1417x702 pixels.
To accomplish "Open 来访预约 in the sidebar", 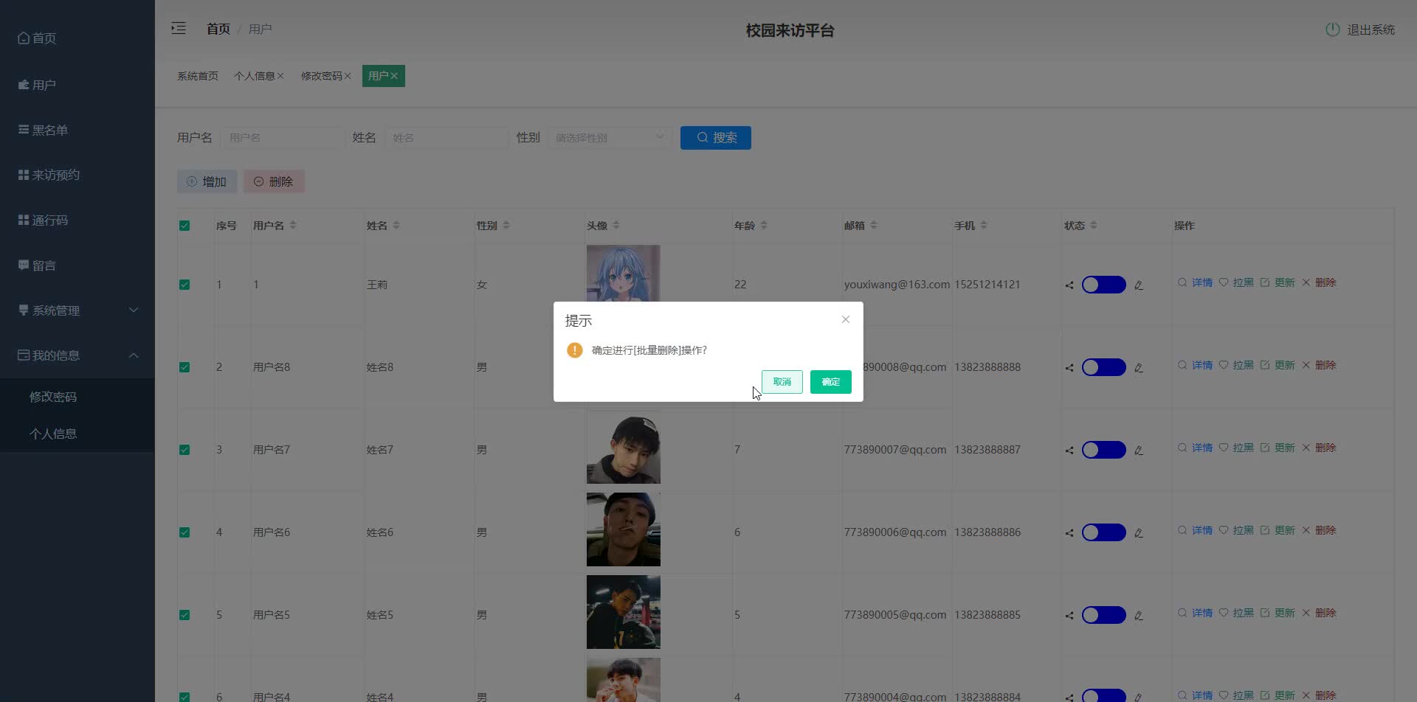I will click(x=77, y=175).
